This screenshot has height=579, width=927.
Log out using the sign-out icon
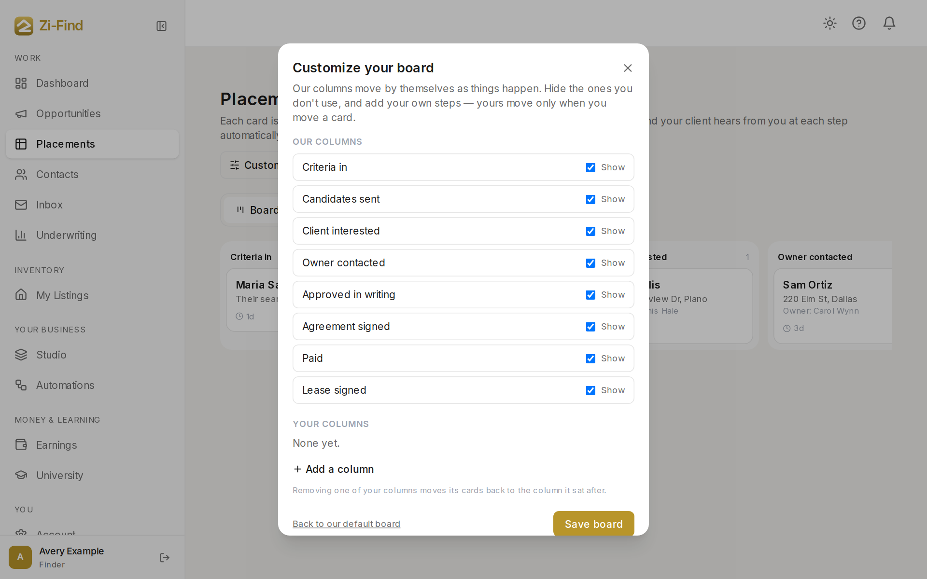click(x=165, y=558)
